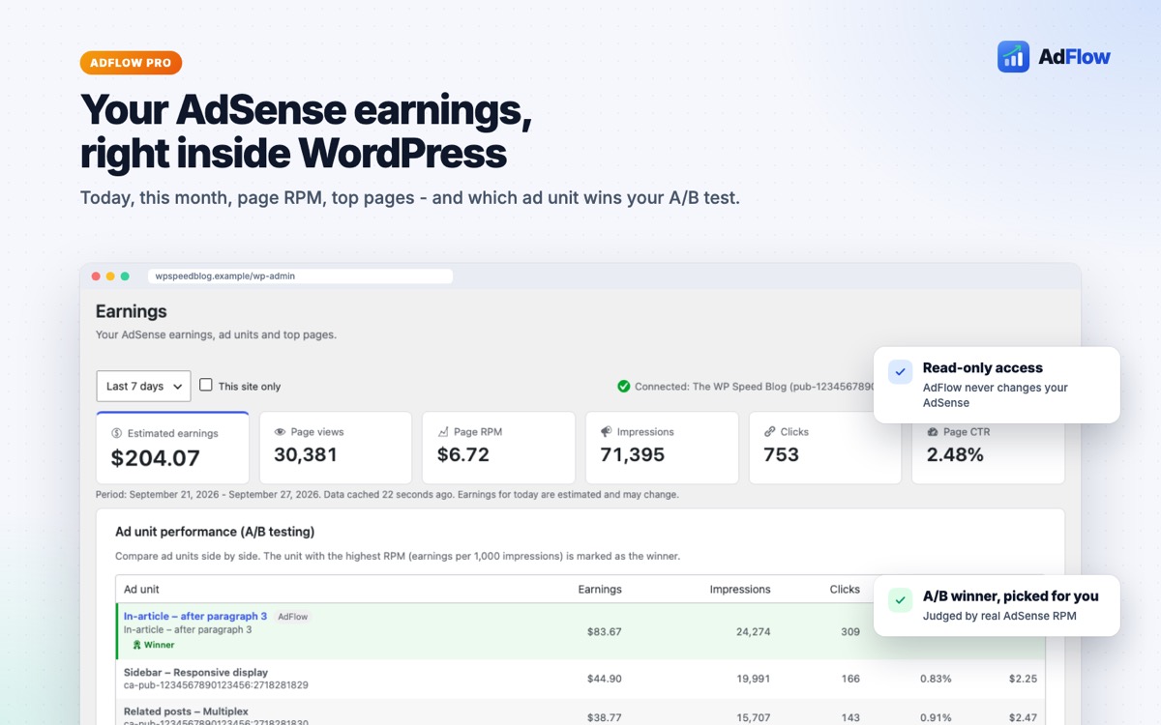Click the AdFlow tag on winner row
The width and height of the screenshot is (1161, 725).
[293, 617]
